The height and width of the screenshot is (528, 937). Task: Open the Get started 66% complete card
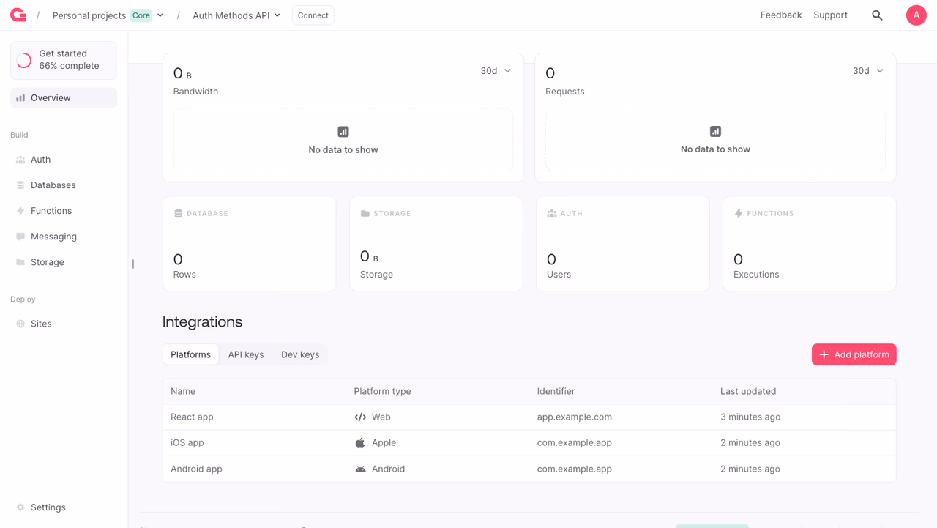64,60
